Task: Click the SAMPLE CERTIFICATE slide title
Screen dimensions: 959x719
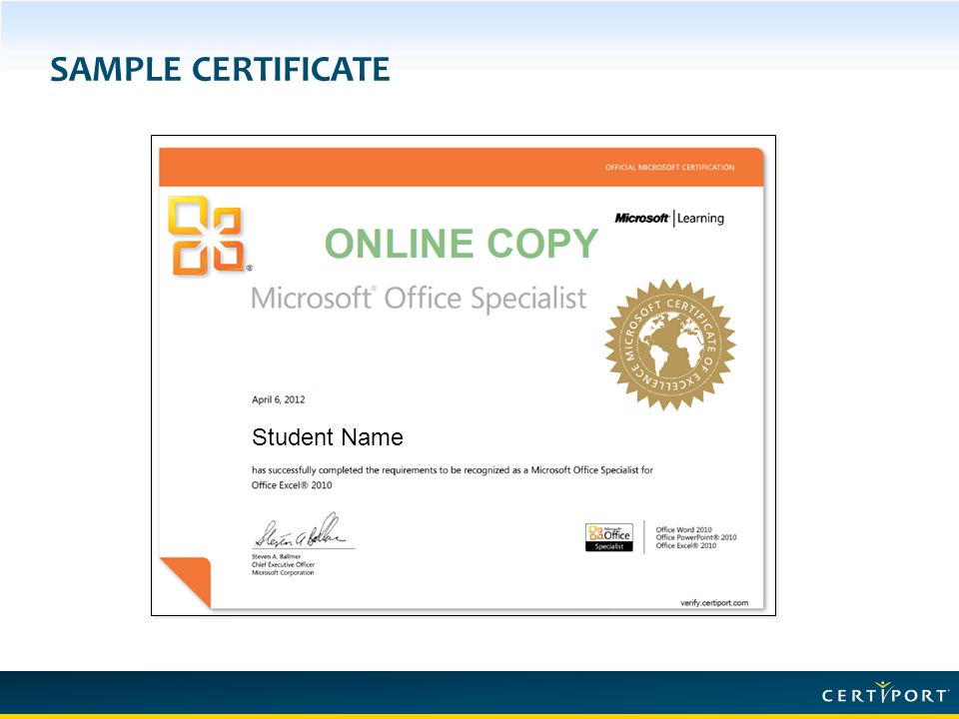Action: pyautogui.click(x=220, y=69)
